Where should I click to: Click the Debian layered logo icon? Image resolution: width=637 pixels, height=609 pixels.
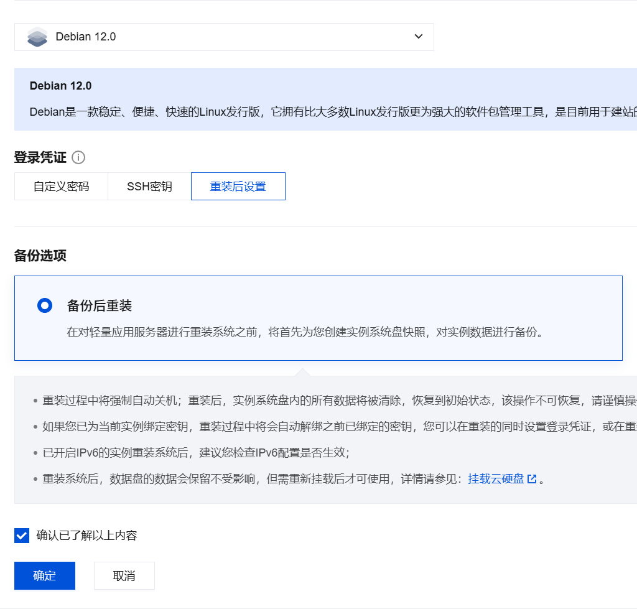tap(37, 37)
